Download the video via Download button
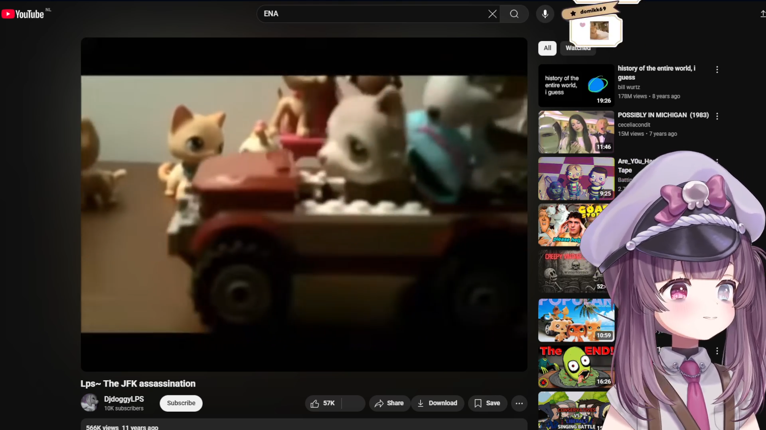The width and height of the screenshot is (766, 430). point(437,403)
